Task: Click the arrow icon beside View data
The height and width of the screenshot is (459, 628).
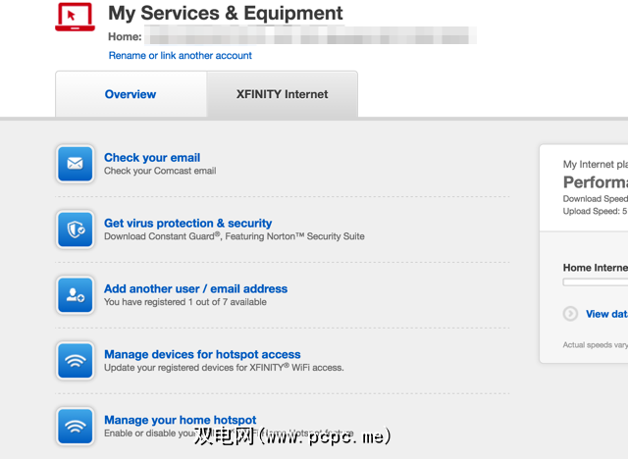Action: [571, 314]
